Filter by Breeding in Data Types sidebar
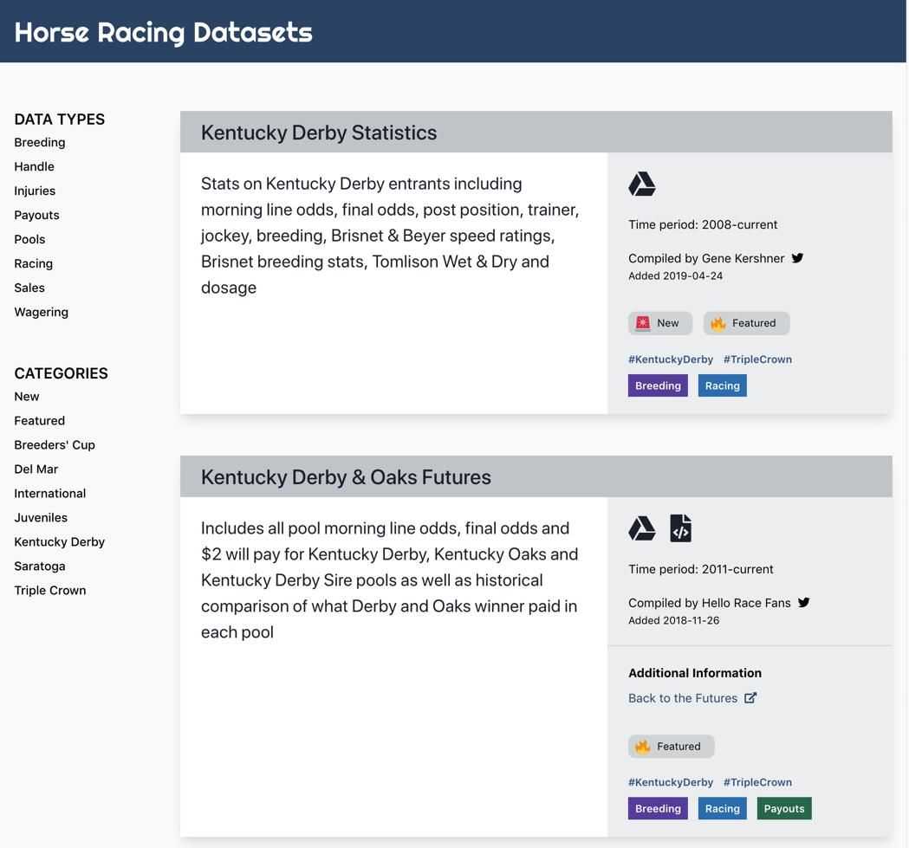 (40, 142)
